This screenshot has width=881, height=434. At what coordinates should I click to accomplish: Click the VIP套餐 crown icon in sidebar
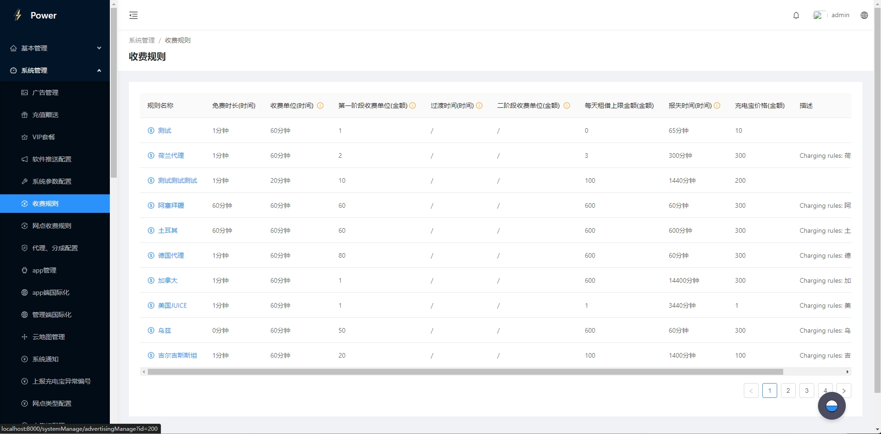coord(25,137)
